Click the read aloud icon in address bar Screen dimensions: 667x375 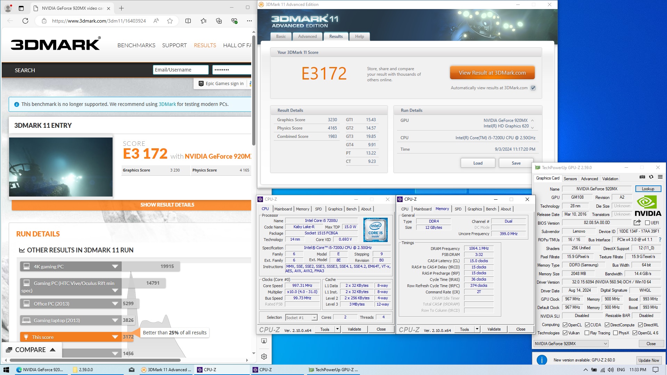click(156, 21)
